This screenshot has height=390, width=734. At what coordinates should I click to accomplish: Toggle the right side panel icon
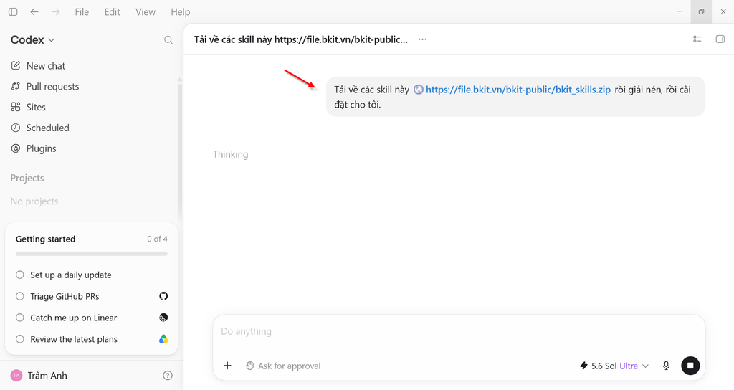coord(720,39)
